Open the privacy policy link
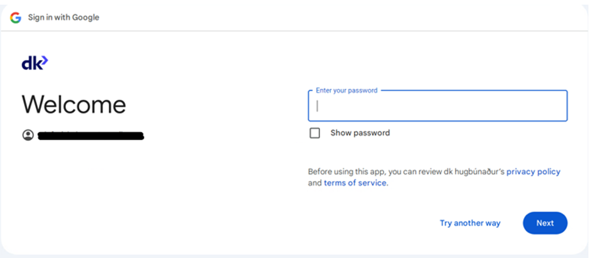The image size is (590, 258). click(533, 172)
